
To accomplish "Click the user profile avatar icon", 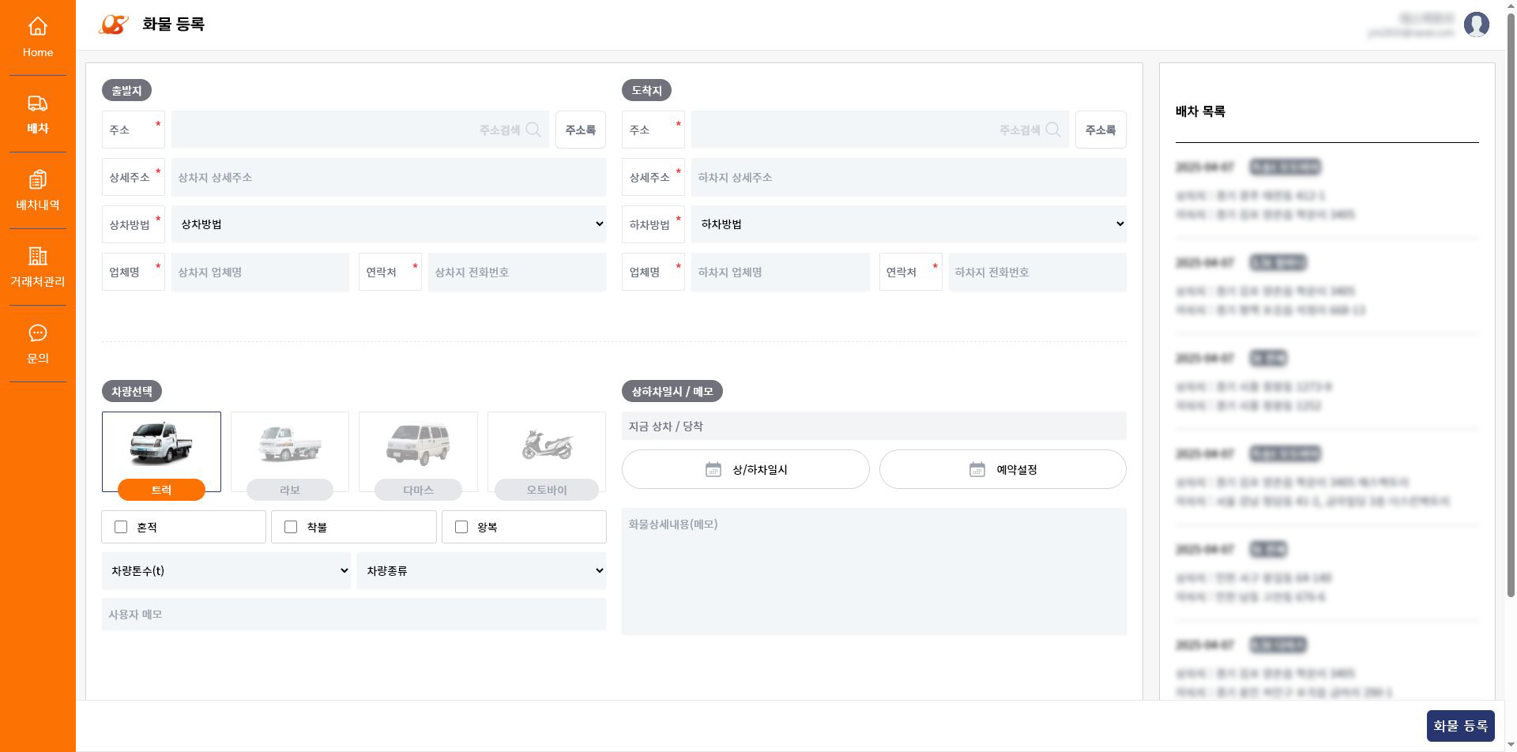I will coord(1476,24).
